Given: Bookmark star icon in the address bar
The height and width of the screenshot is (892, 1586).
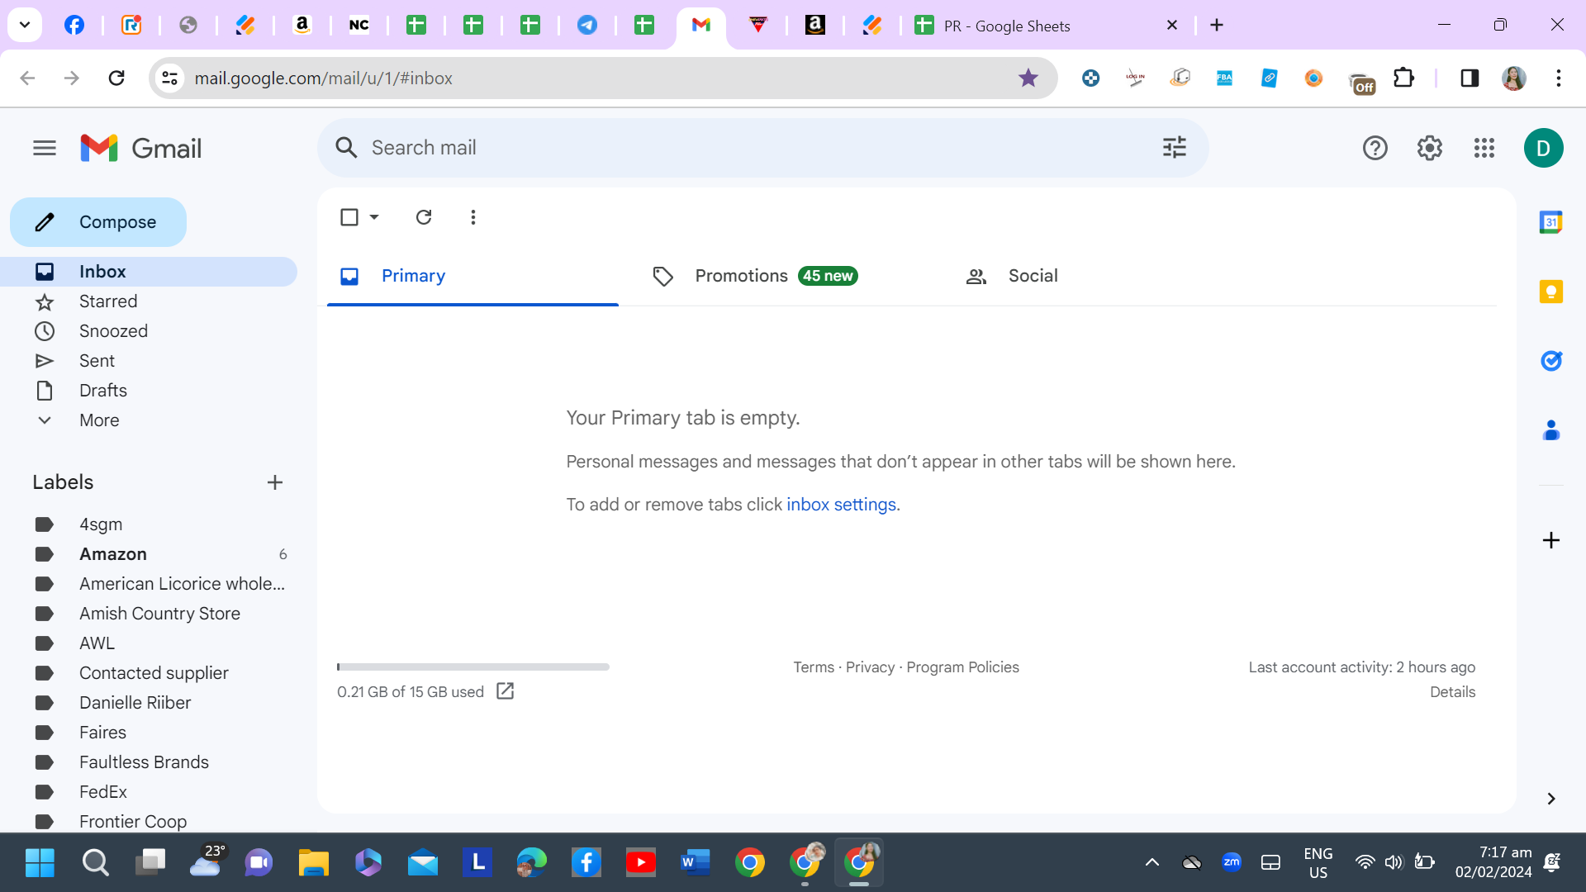Looking at the screenshot, I should coord(1028,78).
